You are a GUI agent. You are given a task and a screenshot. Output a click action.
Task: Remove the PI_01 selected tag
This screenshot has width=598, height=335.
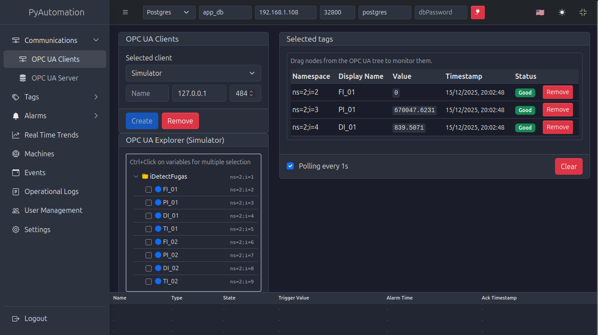click(558, 109)
